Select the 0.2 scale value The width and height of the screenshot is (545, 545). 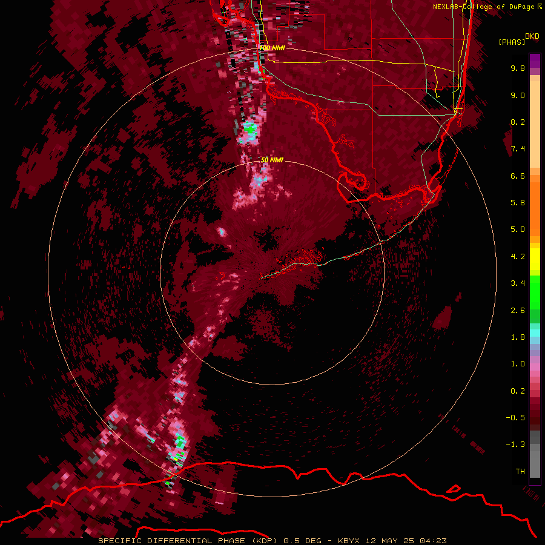coord(518,391)
